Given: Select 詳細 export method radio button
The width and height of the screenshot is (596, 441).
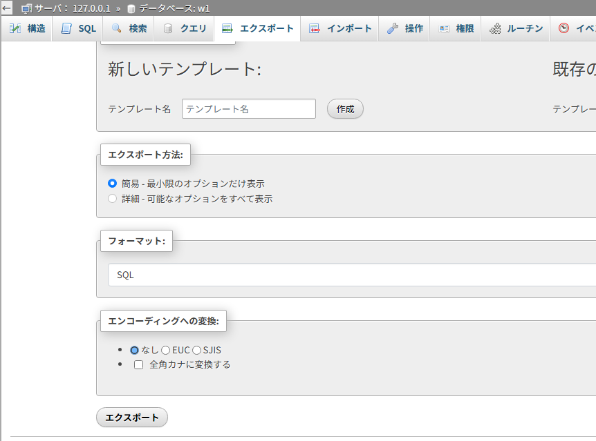Looking at the screenshot, I should 113,199.
